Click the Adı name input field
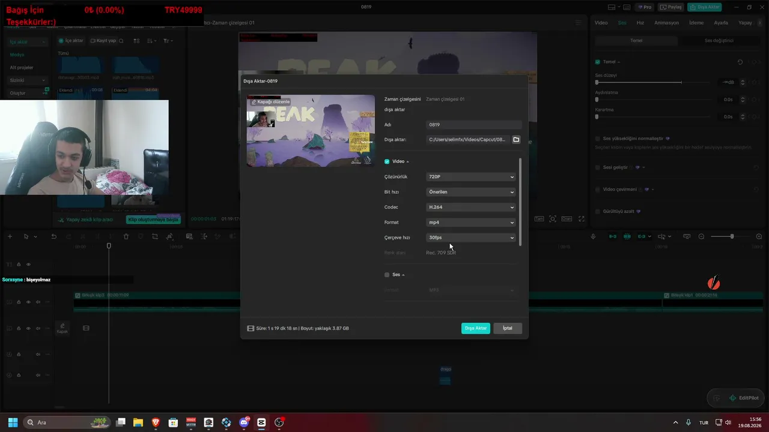Screen dimensions: 769x432 click(x=474, y=125)
